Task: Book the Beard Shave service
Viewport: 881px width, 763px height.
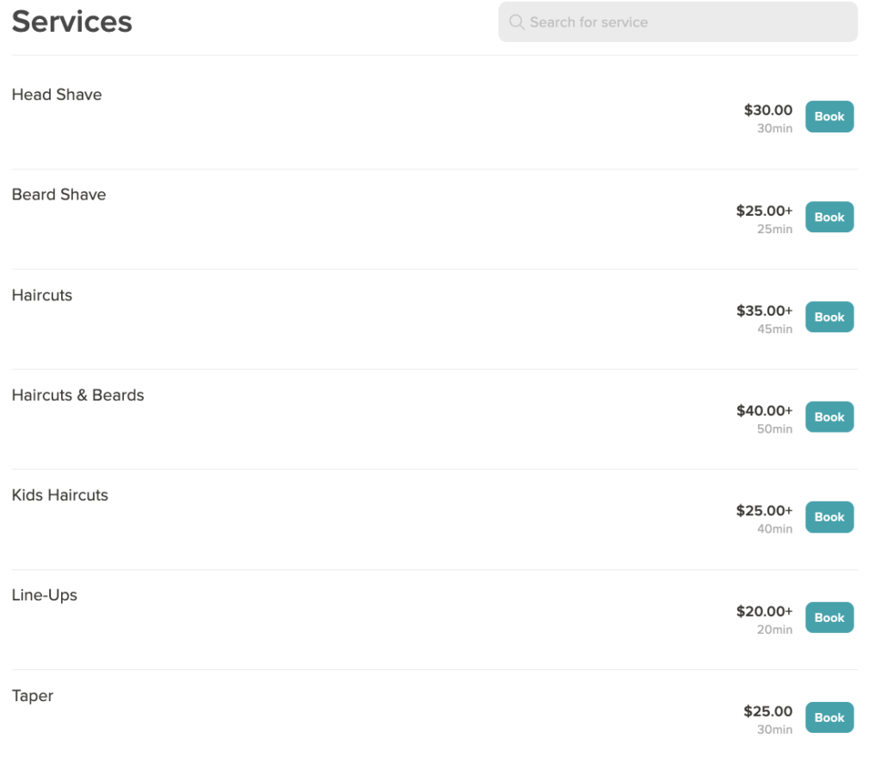Action: pyautogui.click(x=829, y=217)
